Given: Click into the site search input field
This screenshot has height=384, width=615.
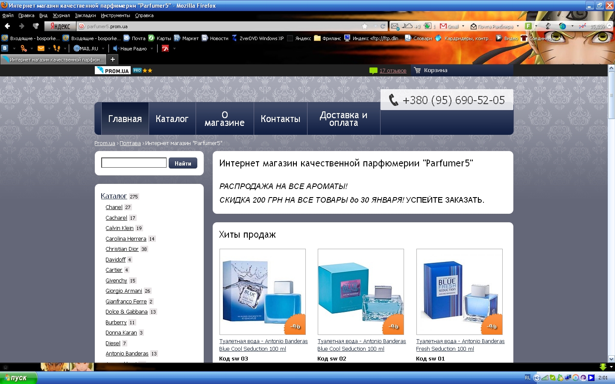Looking at the screenshot, I should pos(134,163).
